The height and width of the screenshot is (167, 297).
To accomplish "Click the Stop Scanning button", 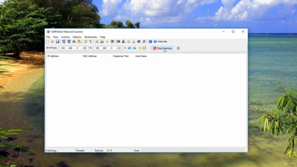I will click(x=162, y=48).
